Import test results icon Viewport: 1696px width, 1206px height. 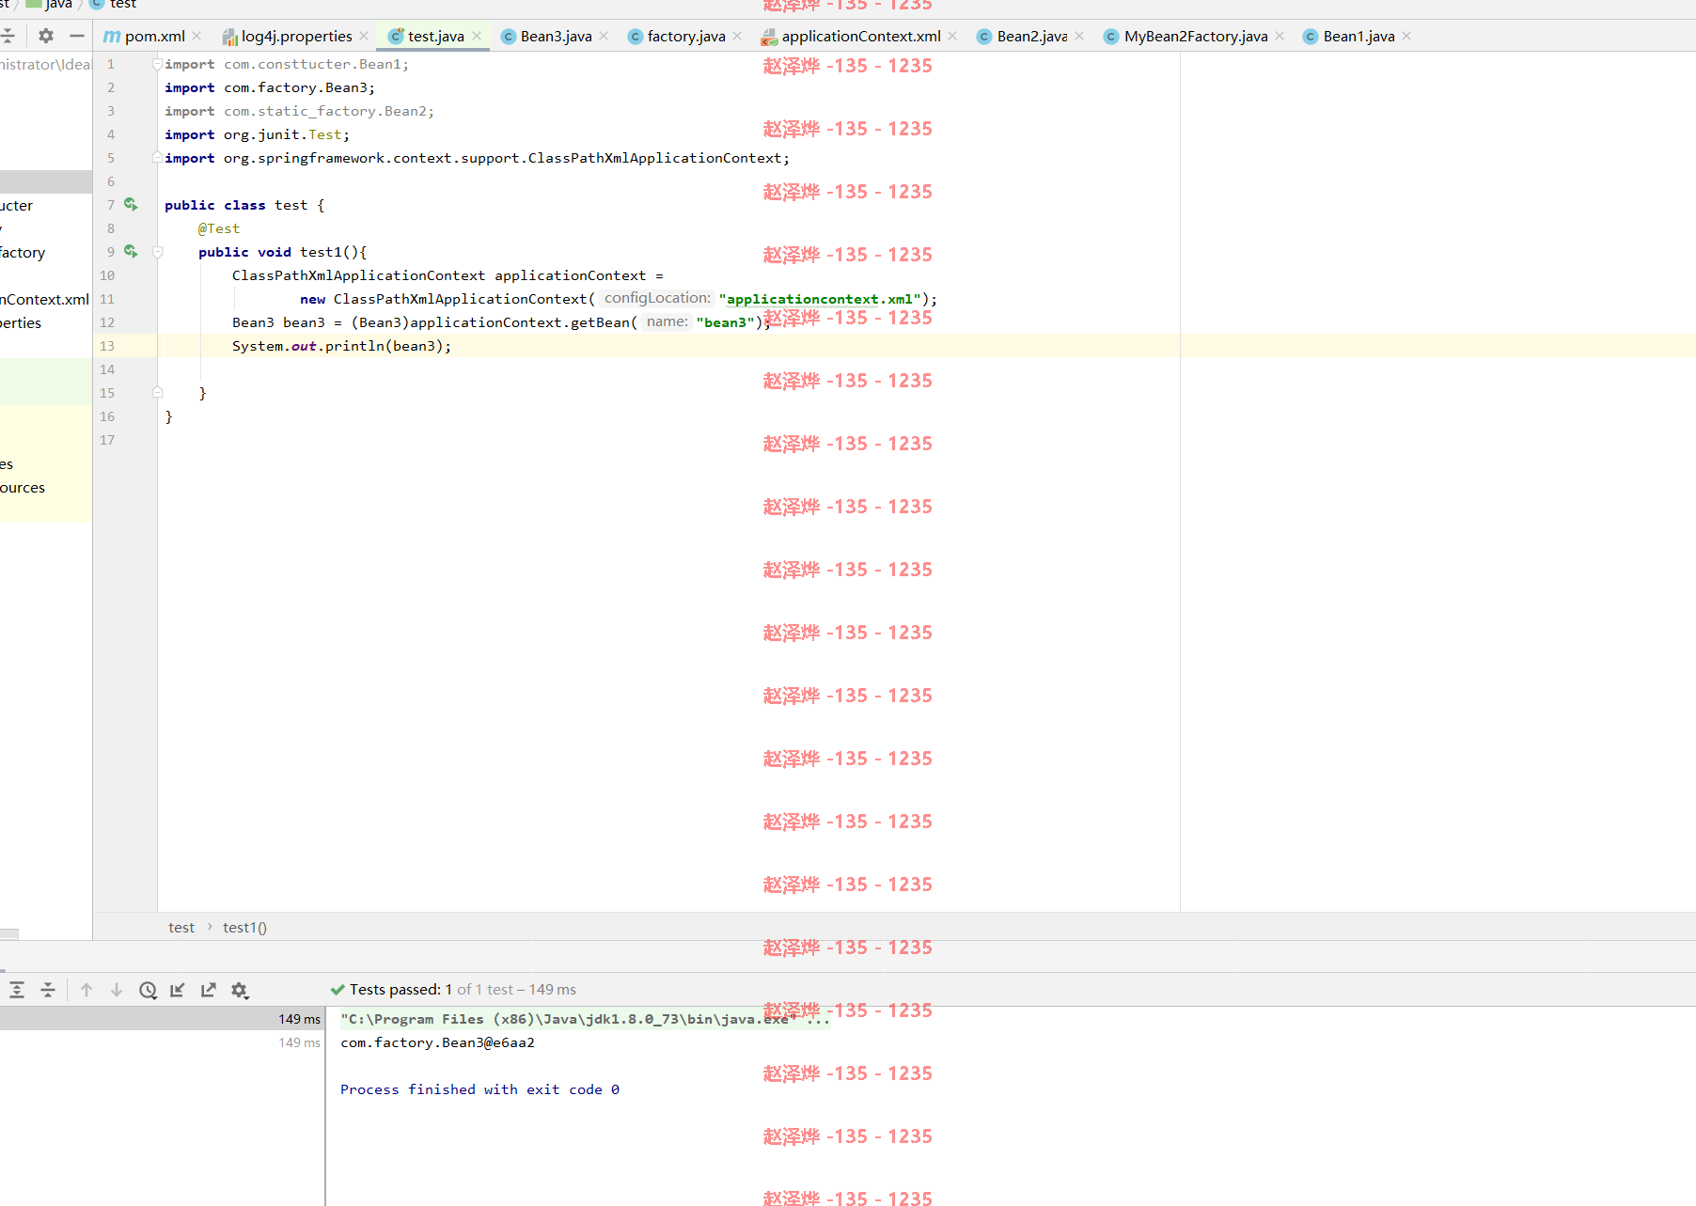[178, 990]
